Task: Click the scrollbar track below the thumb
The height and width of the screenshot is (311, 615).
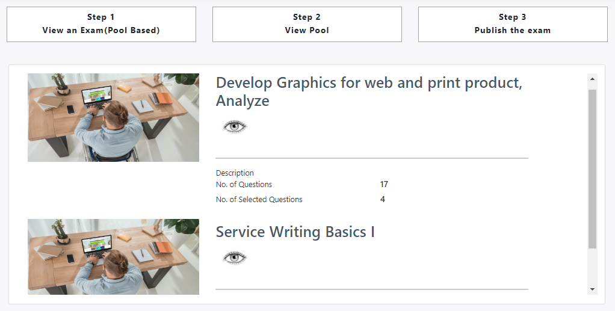Action: [x=592, y=266]
